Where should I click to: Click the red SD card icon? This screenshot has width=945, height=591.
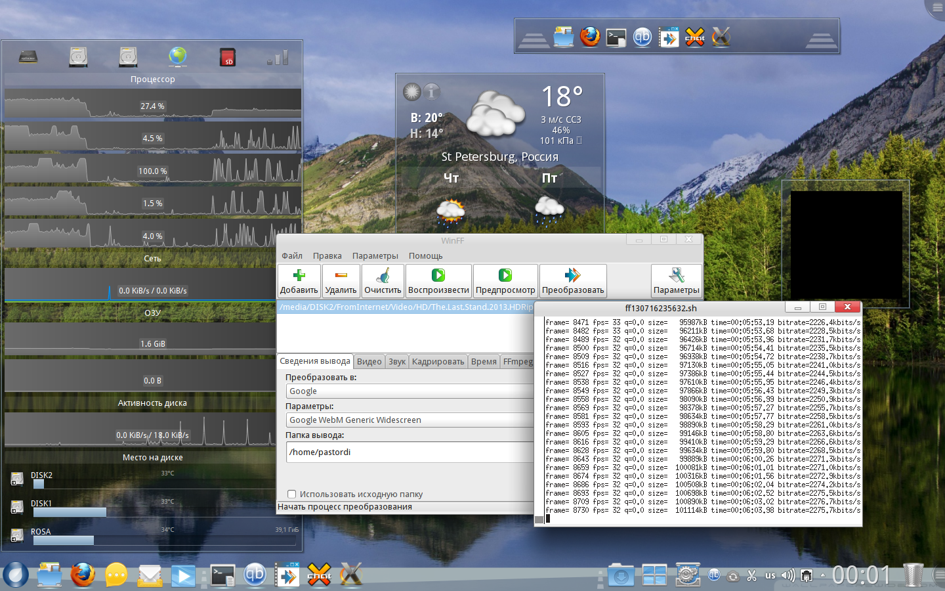227,58
